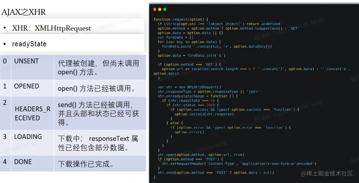
Task: Click code line "var xhr = new XMLHttpRequest()"
Action: pos(189,87)
